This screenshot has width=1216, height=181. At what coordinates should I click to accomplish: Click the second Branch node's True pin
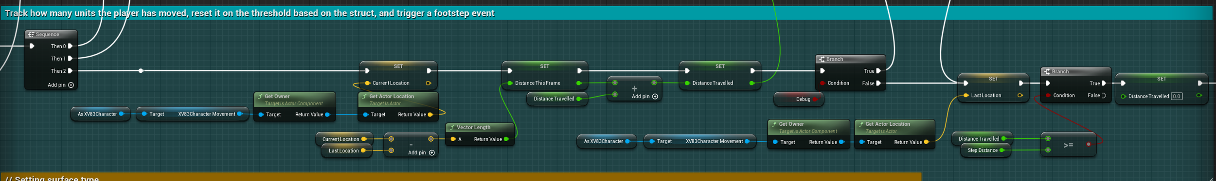tap(1104, 83)
